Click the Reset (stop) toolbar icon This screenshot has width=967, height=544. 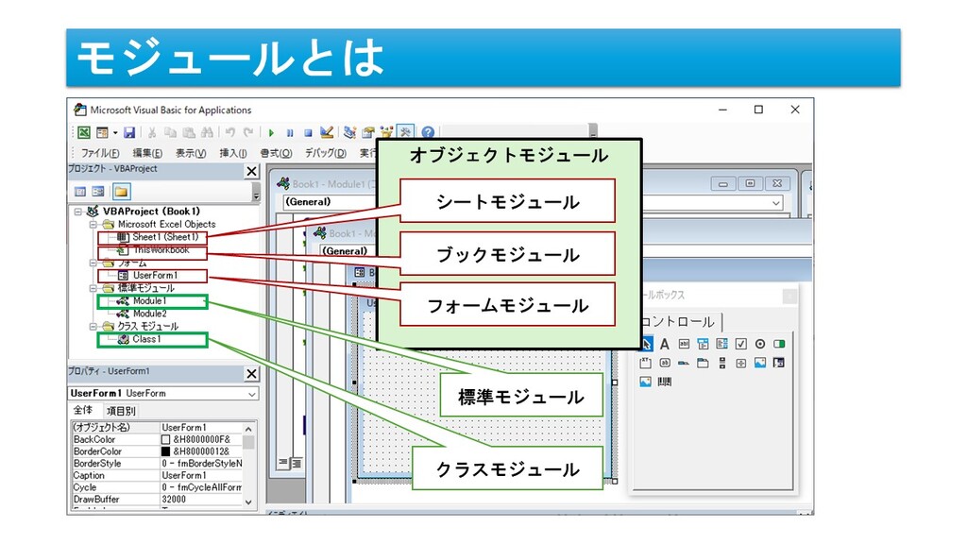tap(308, 132)
